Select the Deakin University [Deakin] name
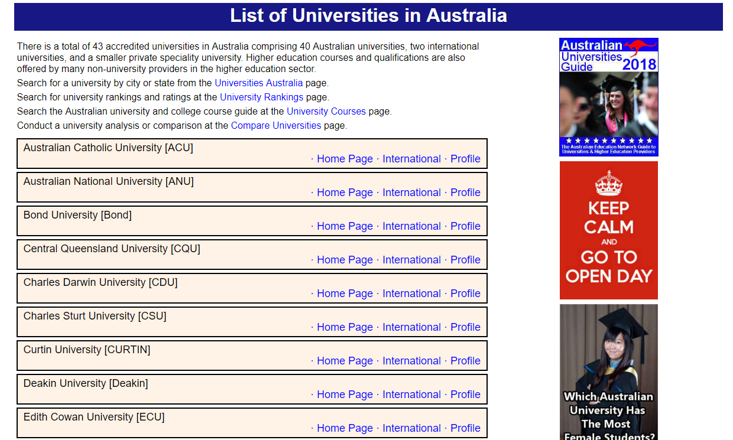Screen dimensions: 733x440 (86, 383)
